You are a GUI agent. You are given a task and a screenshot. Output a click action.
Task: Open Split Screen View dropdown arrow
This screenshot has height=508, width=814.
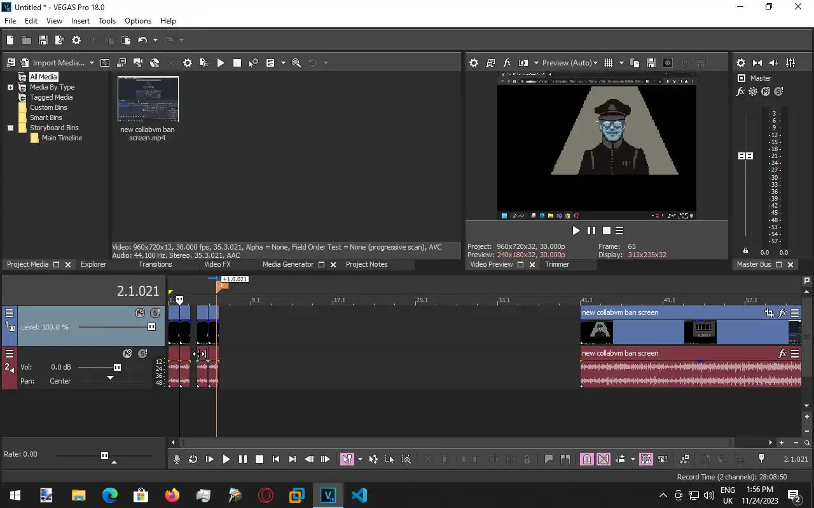(536, 63)
